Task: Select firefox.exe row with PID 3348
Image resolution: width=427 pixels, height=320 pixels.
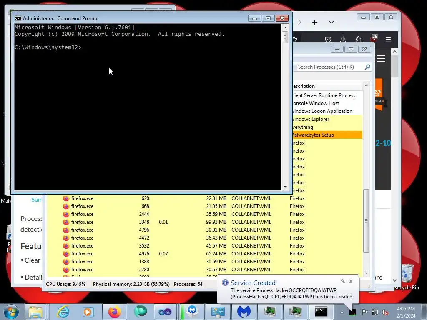Action: tap(204, 222)
